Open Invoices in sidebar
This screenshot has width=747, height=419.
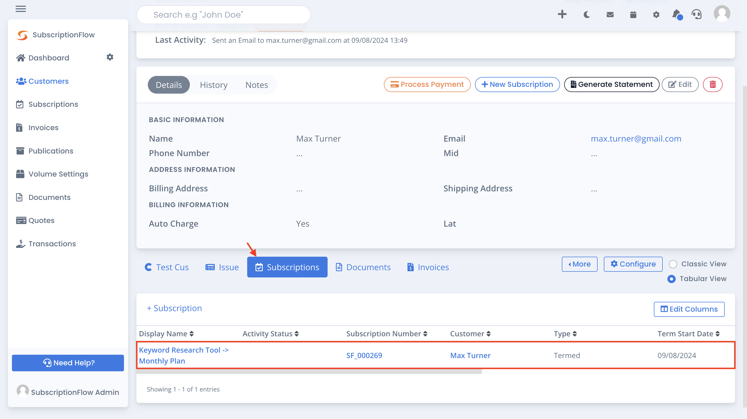[x=37, y=128]
